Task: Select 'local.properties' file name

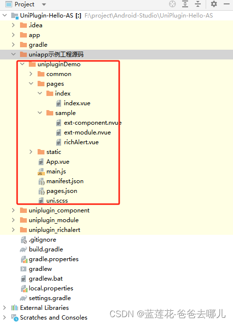Action: pyautogui.click(x=51, y=288)
